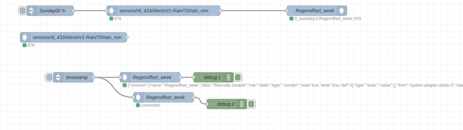Click arrow icon of unconnected rain_mm node

point(25,37)
